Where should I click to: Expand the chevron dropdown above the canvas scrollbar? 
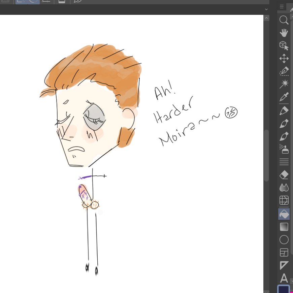click(x=266, y=9)
